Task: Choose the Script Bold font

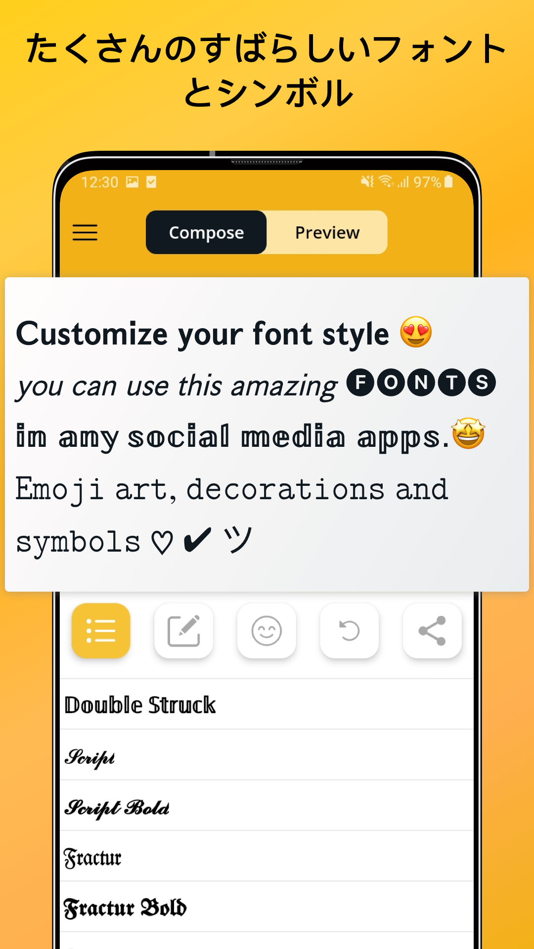Action: point(267,806)
